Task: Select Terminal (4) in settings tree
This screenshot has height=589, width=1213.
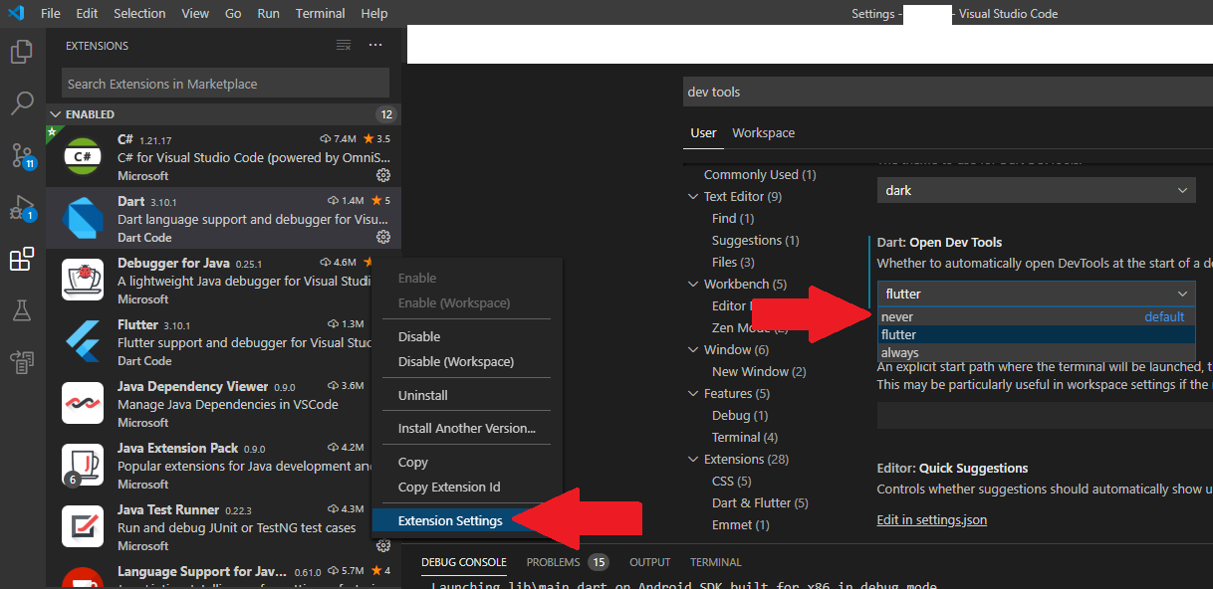Action: click(x=745, y=437)
